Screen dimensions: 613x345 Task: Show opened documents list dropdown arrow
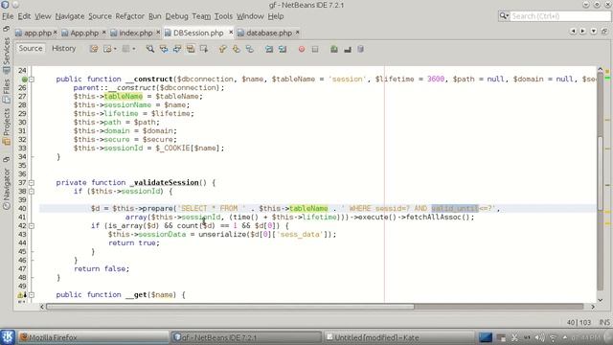(x=594, y=31)
